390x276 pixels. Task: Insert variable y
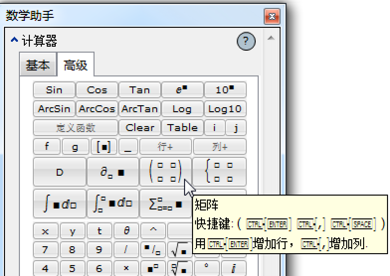tap(73, 231)
